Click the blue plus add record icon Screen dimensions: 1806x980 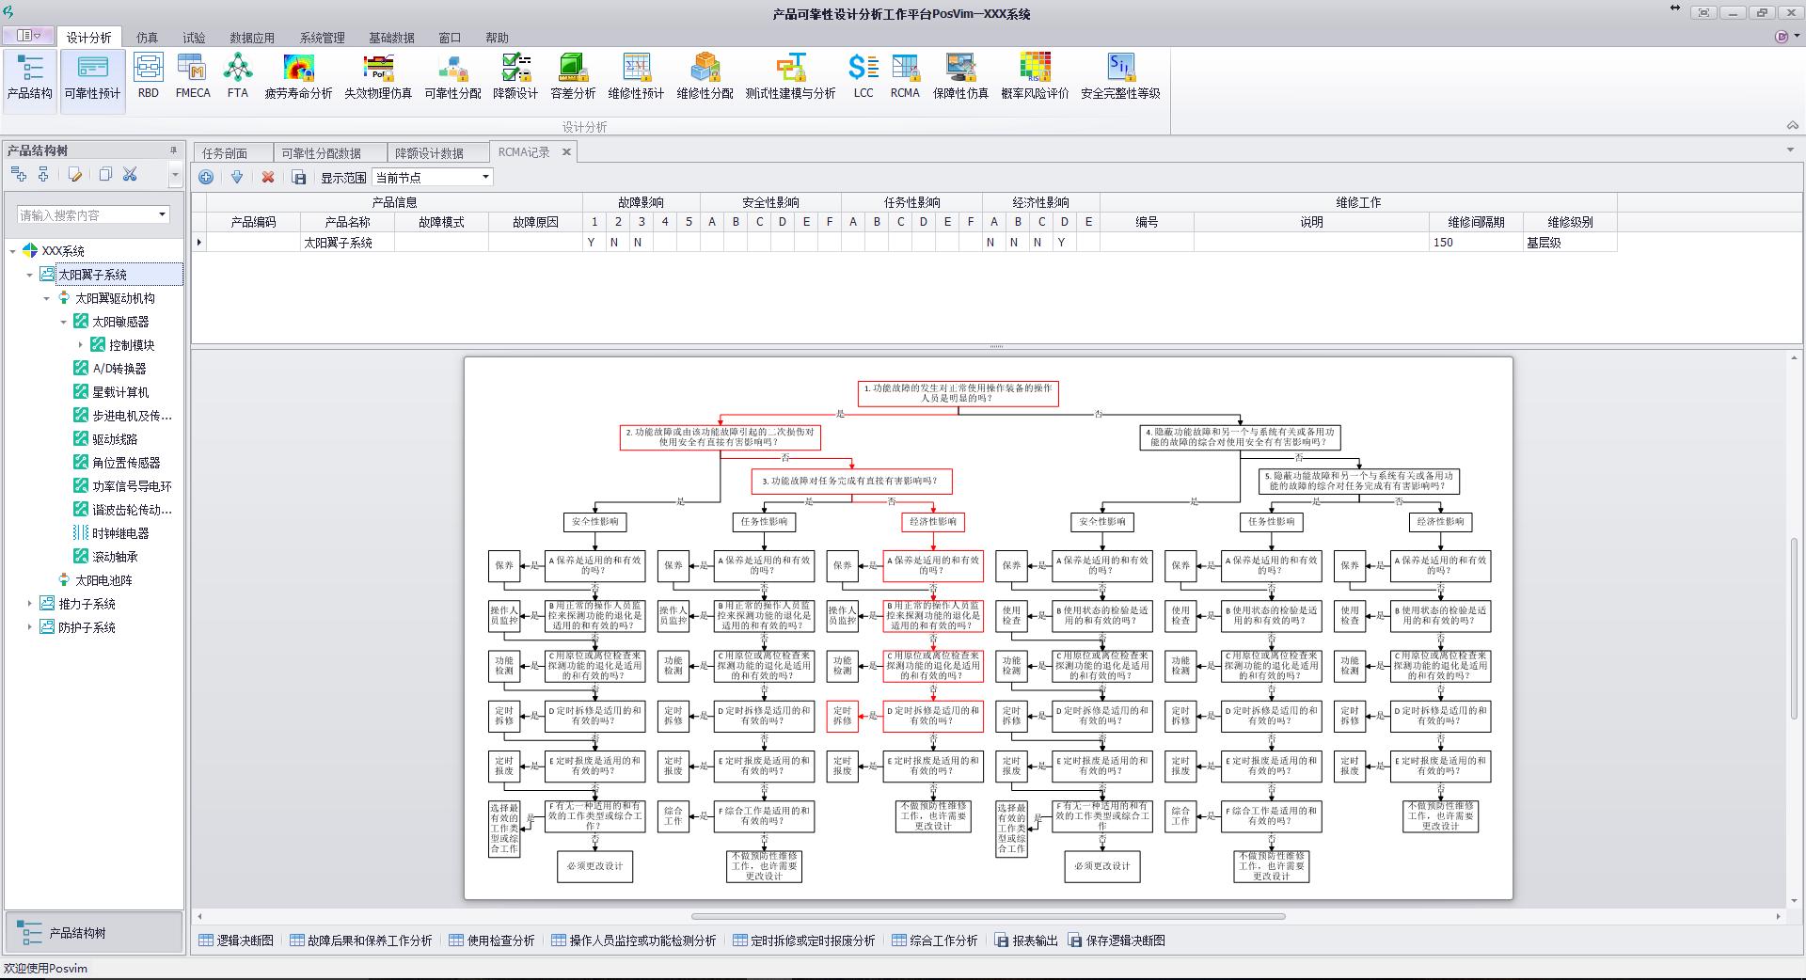pyautogui.click(x=206, y=177)
